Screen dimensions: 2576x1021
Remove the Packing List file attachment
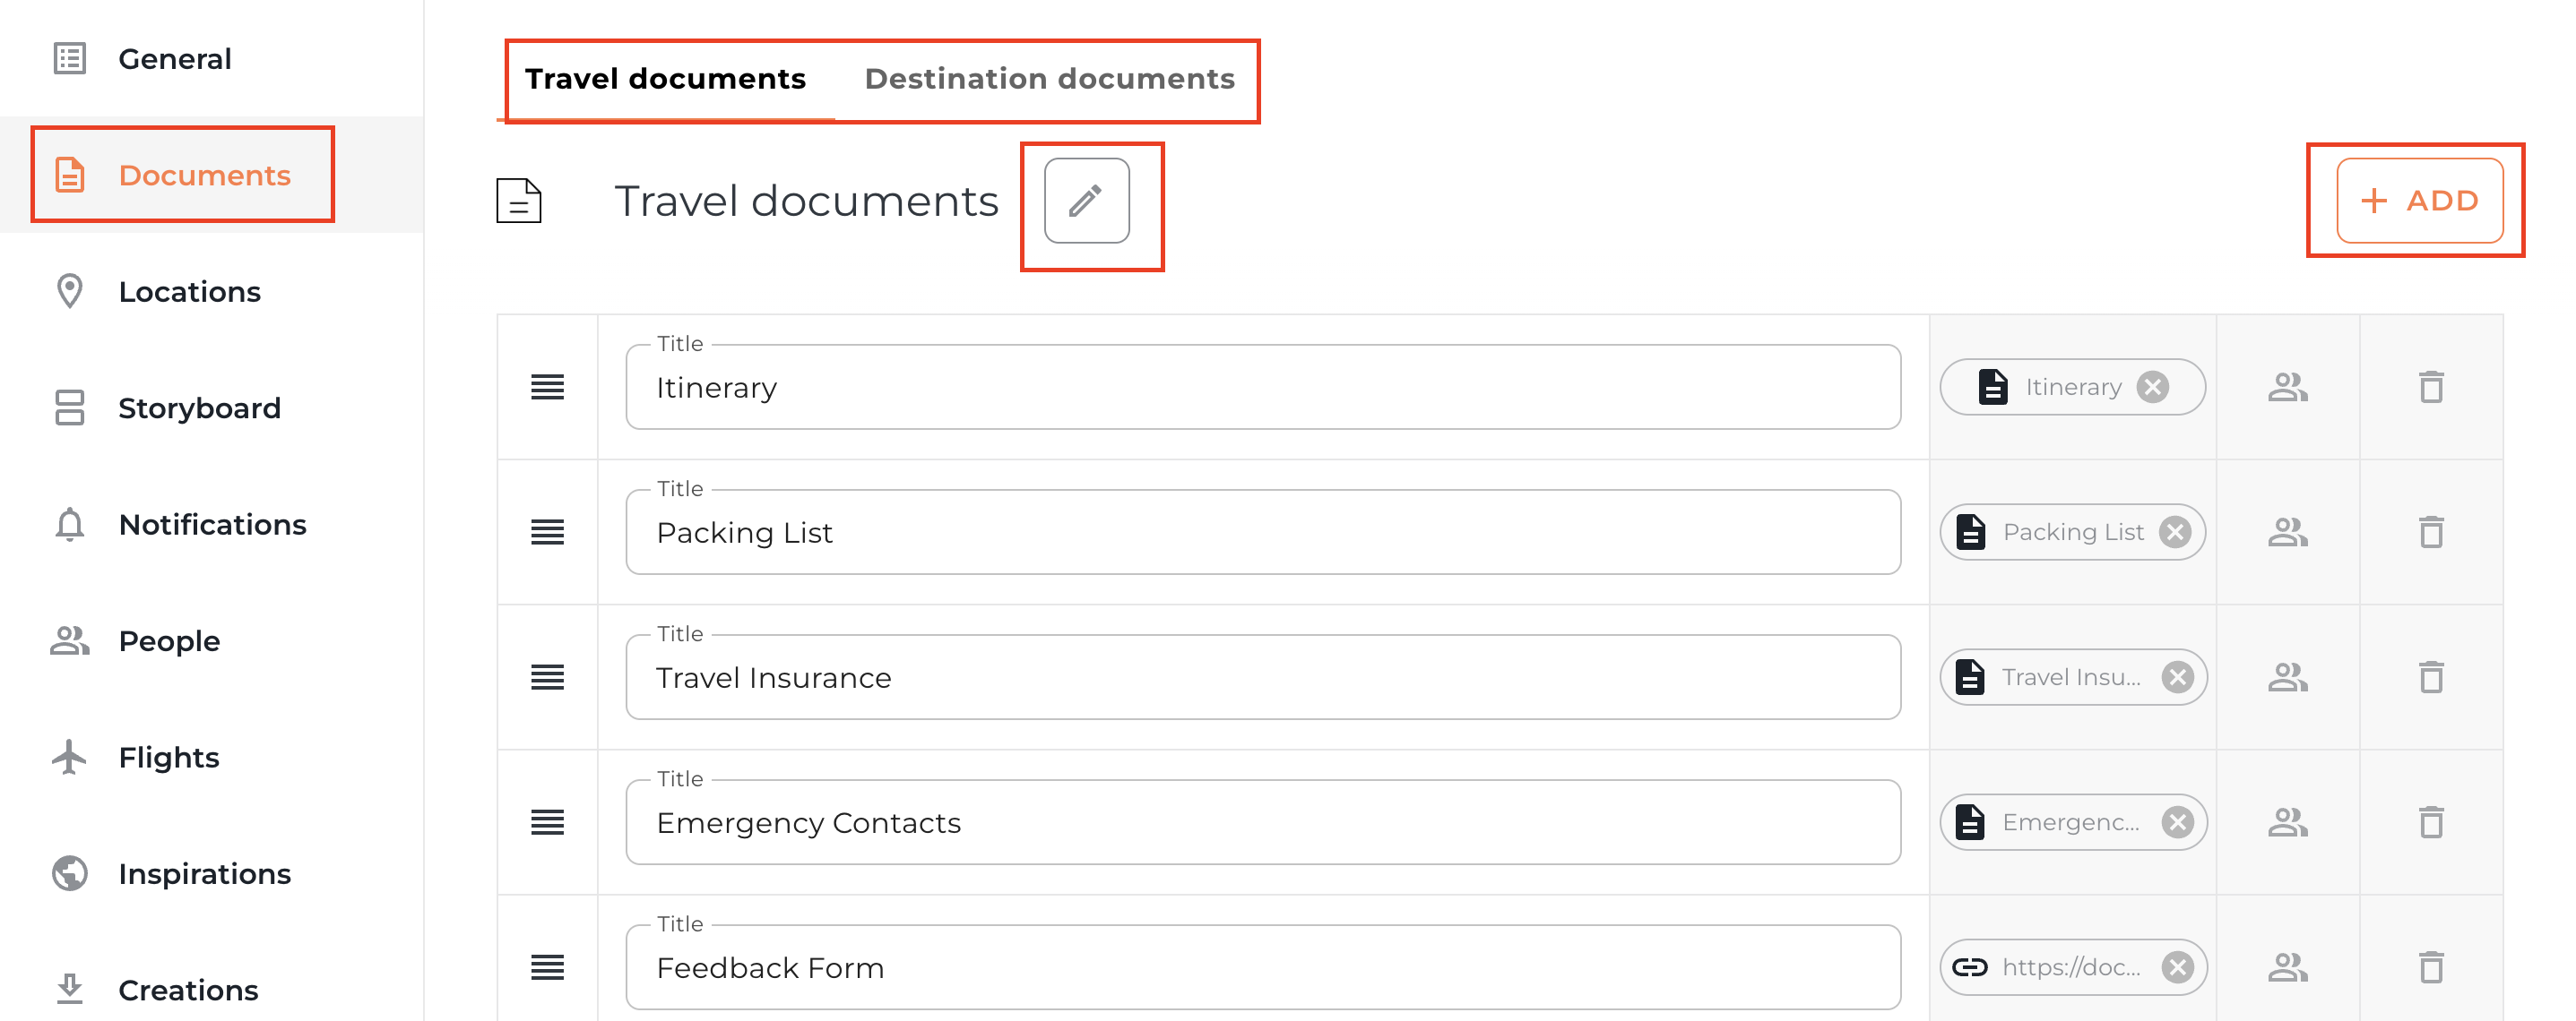click(2174, 533)
